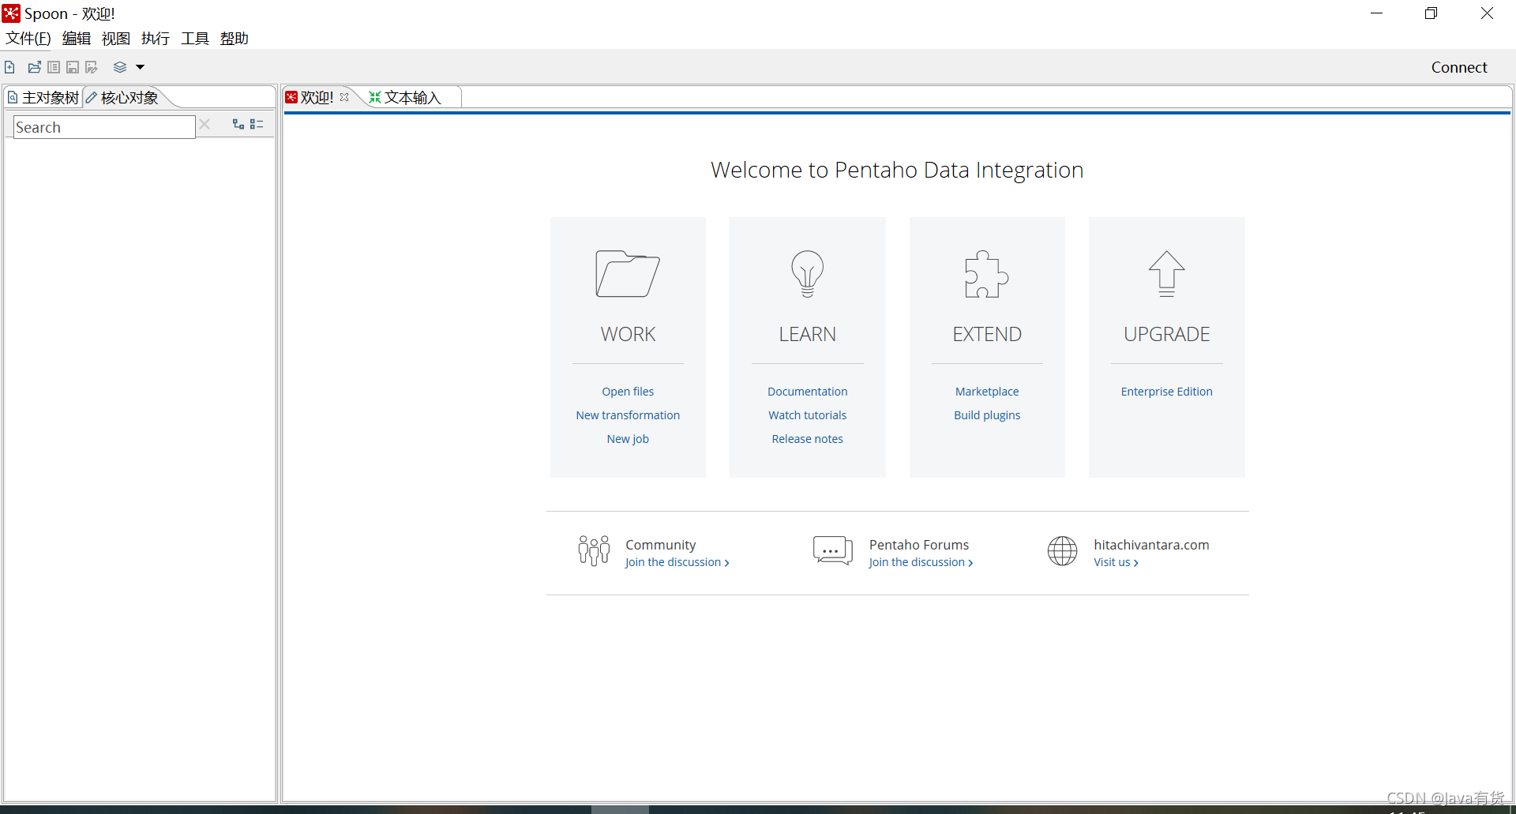Open the 编辑 menu

pos(77,38)
